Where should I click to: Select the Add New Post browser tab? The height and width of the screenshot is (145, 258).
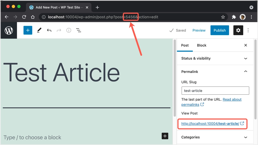pyautogui.click(x=59, y=7)
